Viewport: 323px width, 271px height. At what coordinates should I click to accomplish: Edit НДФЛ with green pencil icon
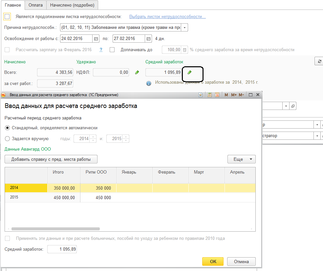click(x=137, y=72)
